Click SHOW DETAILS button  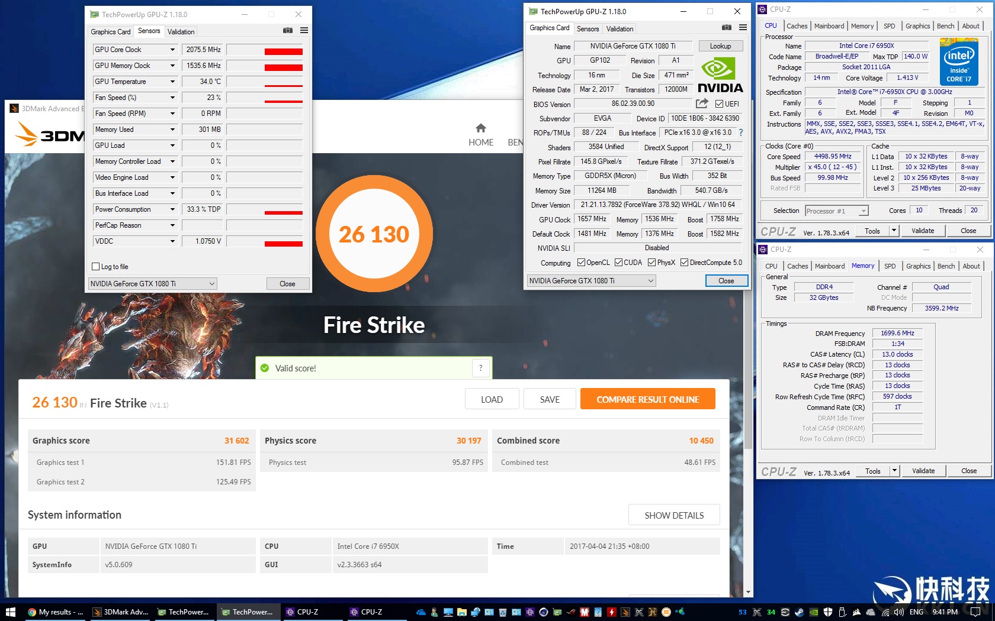(x=674, y=515)
